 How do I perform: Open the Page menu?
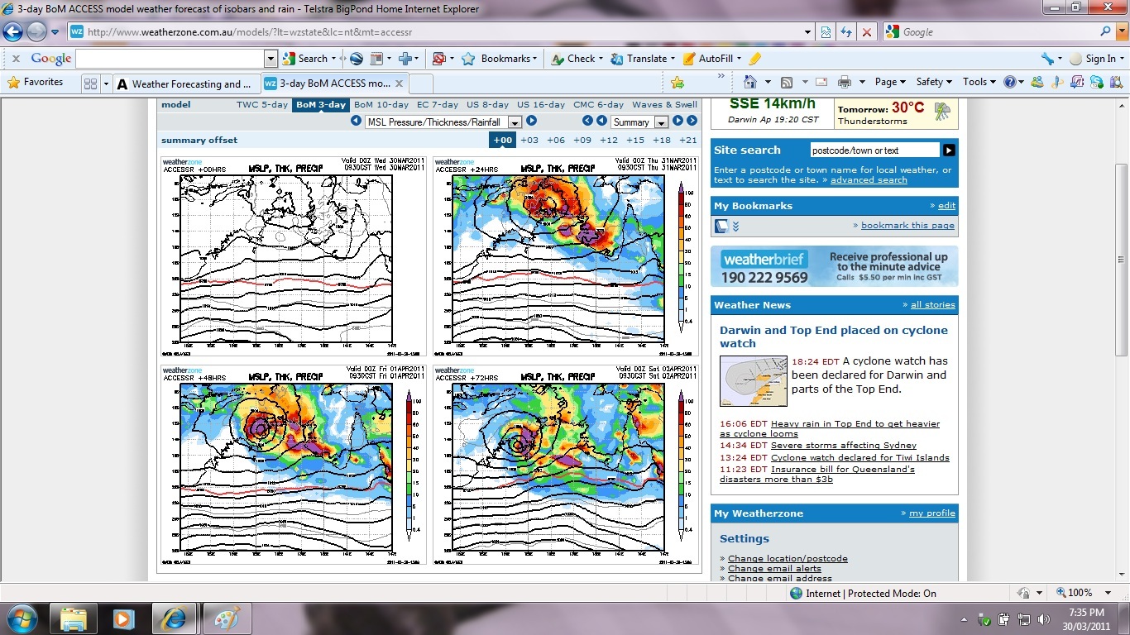click(890, 82)
